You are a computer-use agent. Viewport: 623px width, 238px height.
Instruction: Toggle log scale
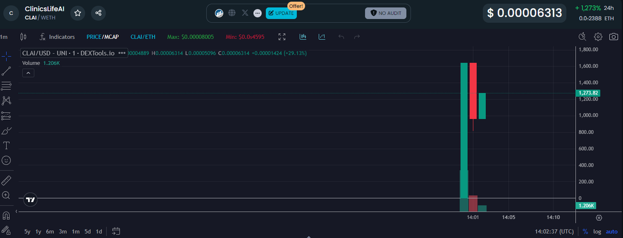click(598, 231)
